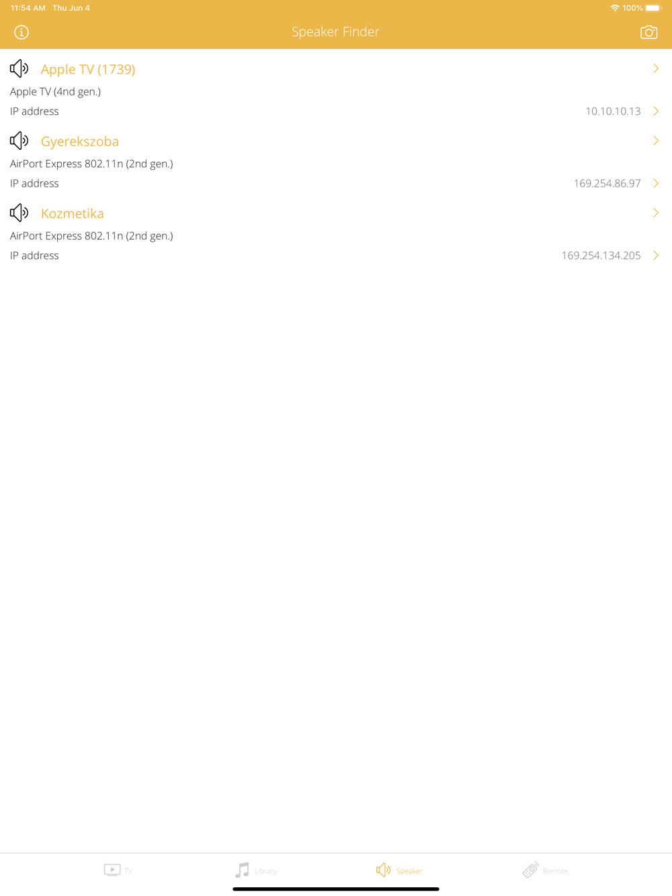
Task: Select the TV tab icon
Action: click(x=112, y=870)
